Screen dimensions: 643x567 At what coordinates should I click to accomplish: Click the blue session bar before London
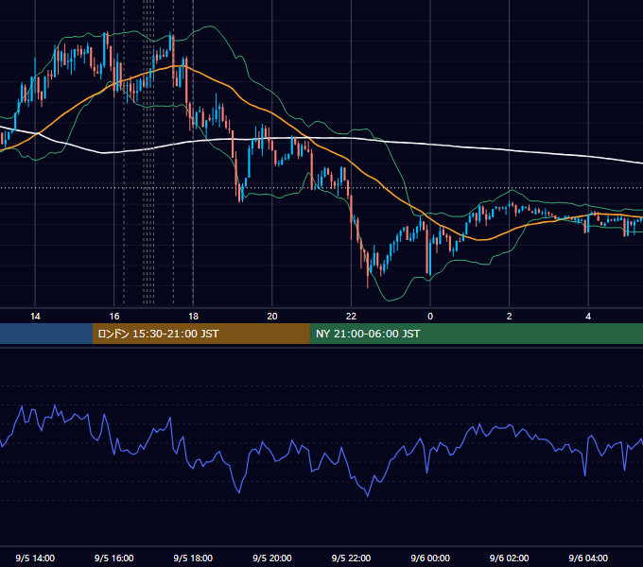(x=46, y=334)
